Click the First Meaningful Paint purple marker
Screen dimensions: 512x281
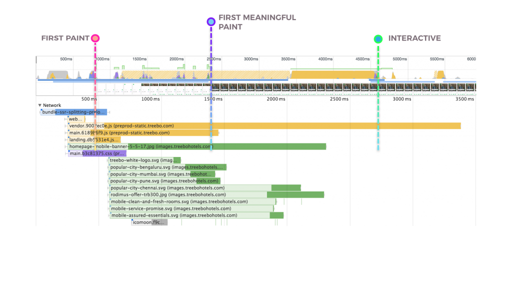pyautogui.click(x=211, y=21)
